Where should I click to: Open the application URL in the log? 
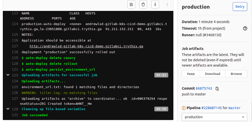[x=86, y=46]
